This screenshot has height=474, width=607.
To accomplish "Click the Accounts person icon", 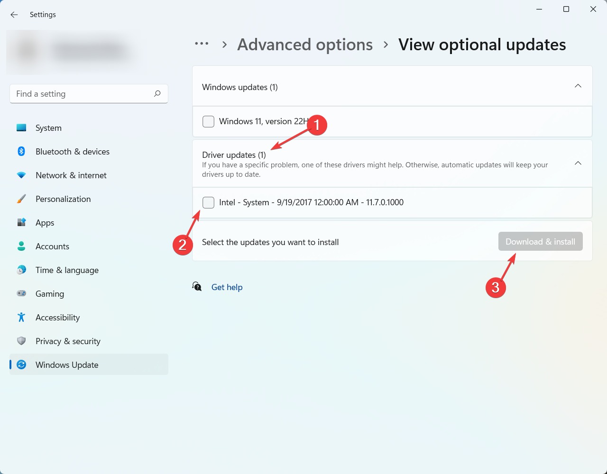I will pyautogui.click(x=21, y=246).
